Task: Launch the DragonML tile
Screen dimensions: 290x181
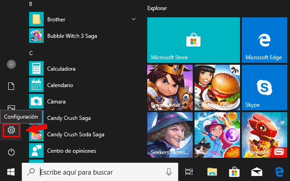Action: tap(265, 135)
